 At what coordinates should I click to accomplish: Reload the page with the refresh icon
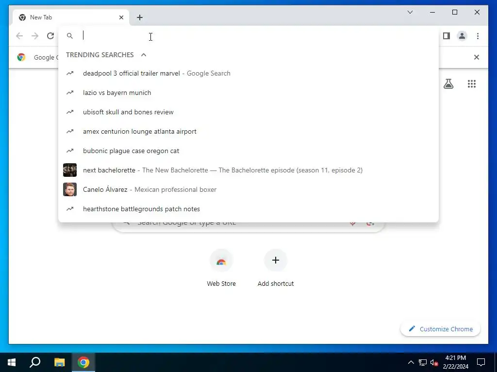[x=50, y=36]
